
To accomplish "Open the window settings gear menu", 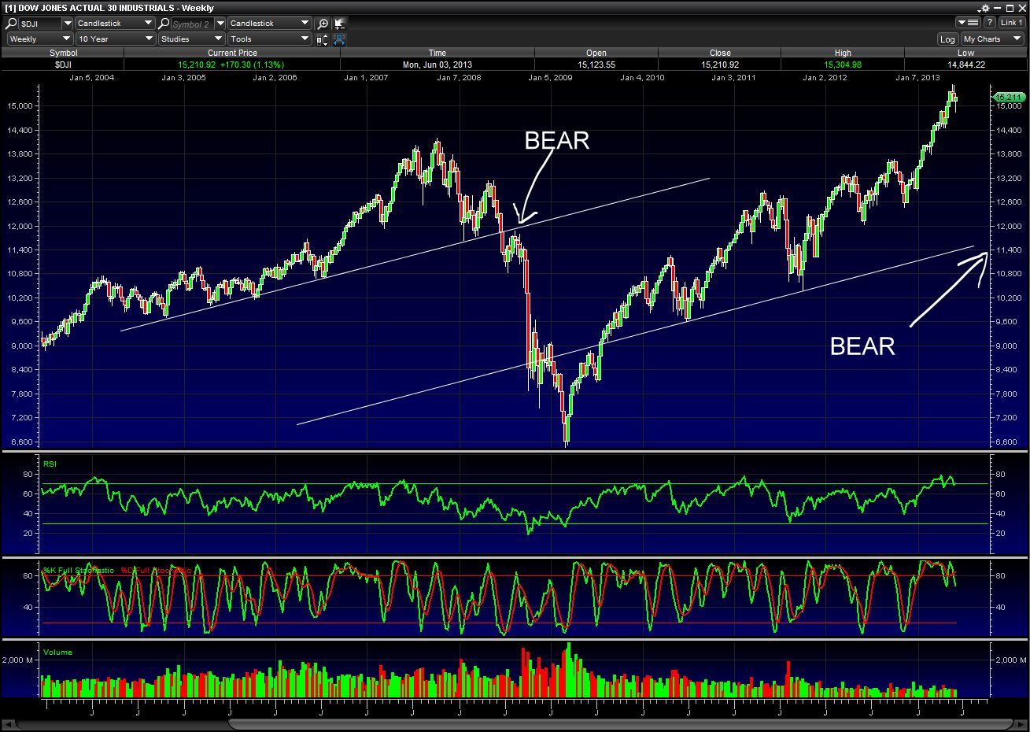I will click(986, 8).
